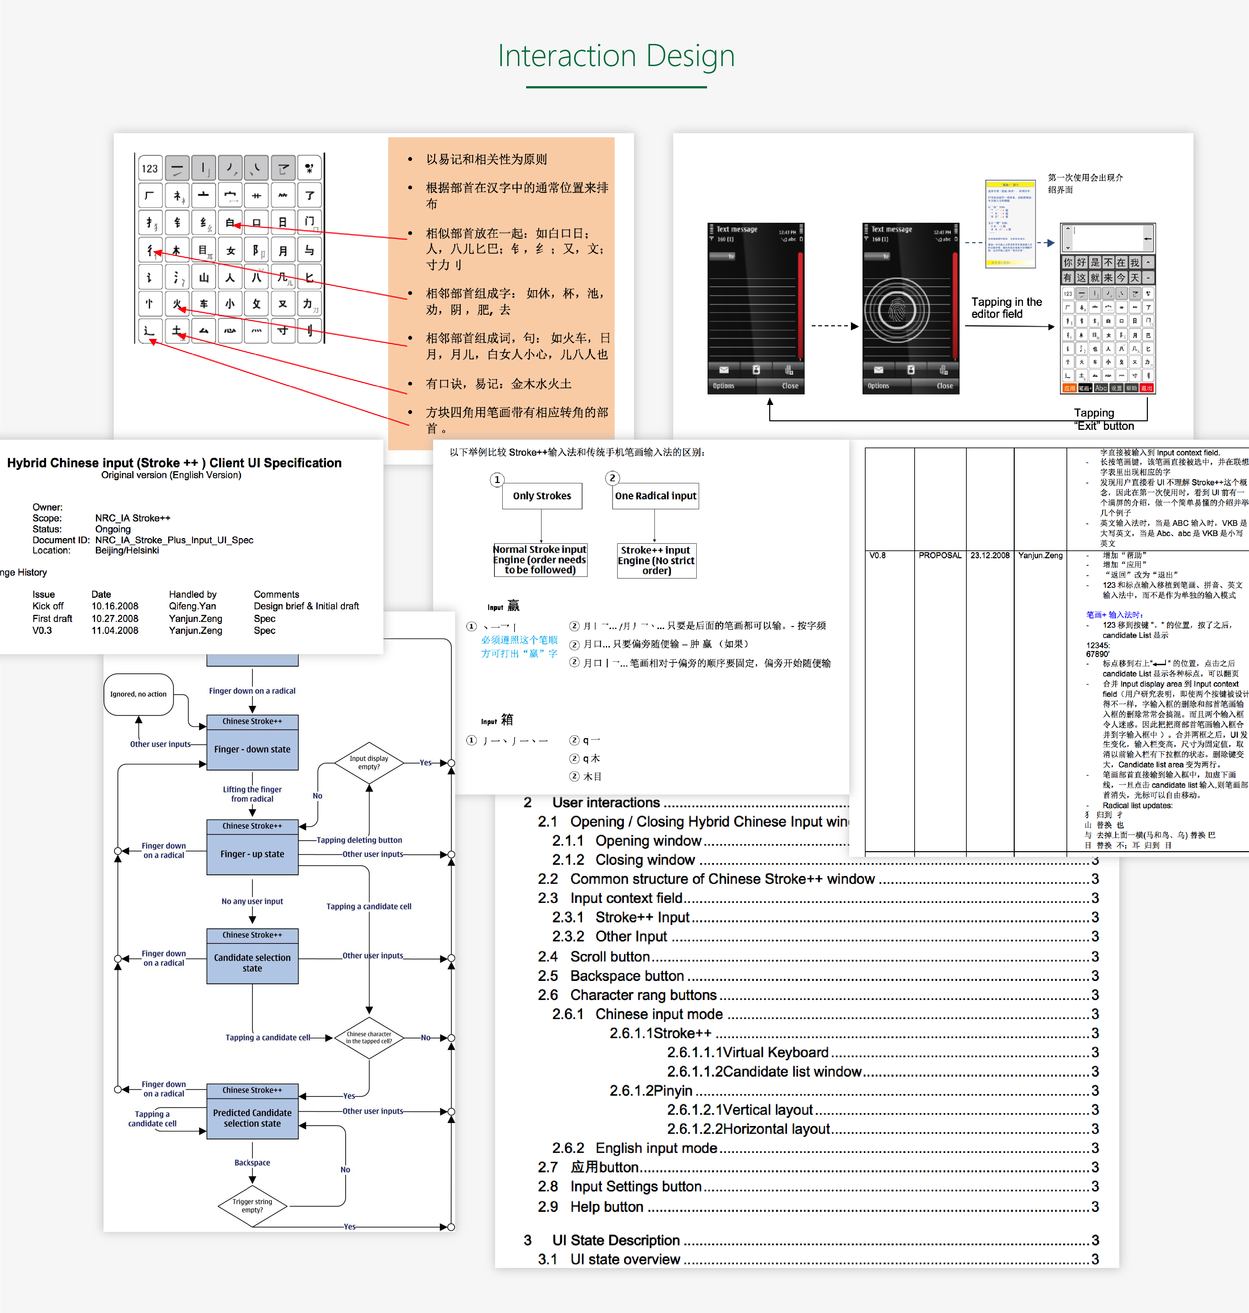Tap the 门 radical key on large keyboard
The width and height of the screenshot is (1249, 1313).
point(310,223)
